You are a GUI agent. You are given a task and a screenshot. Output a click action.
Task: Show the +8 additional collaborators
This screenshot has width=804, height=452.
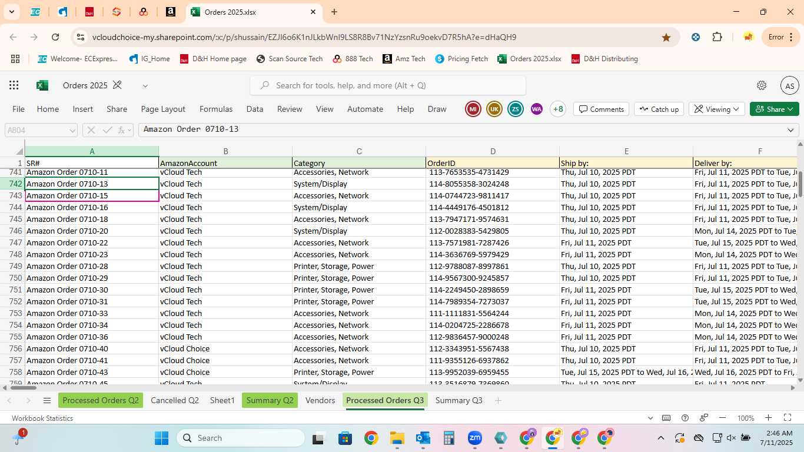(x=558, y=109)
